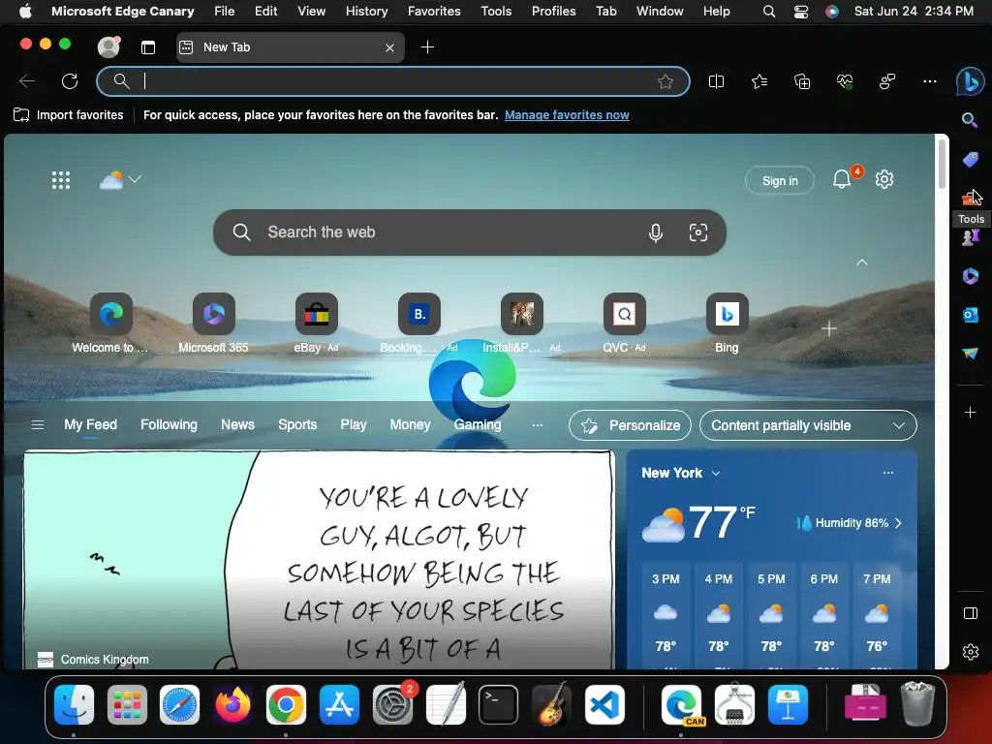Open the History menu in menu bar
The image size is (992, 744).
coord(366,12)
